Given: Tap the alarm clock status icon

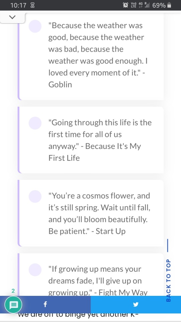Looking at the screenshot, I should [x=125, y=5].
